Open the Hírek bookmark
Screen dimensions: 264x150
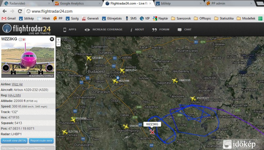[x=44, y=18]
